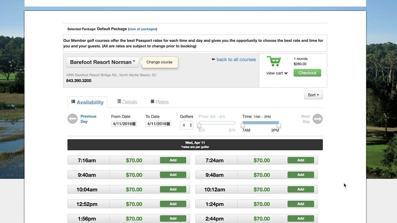Screen dimensions: 397x223
Task: Open the From Date calendar picker icon
Action: [134, 124]
